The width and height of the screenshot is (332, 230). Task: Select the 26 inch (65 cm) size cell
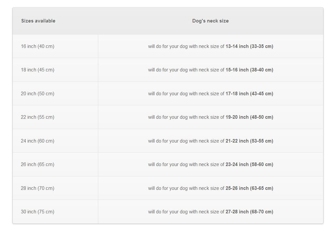(x=38, y=164)
